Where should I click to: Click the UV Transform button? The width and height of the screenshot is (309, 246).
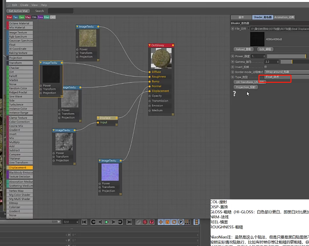pos(250,82)
